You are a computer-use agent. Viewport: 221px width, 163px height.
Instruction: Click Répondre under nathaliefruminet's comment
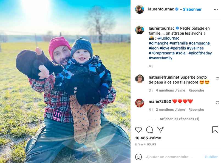196,90
